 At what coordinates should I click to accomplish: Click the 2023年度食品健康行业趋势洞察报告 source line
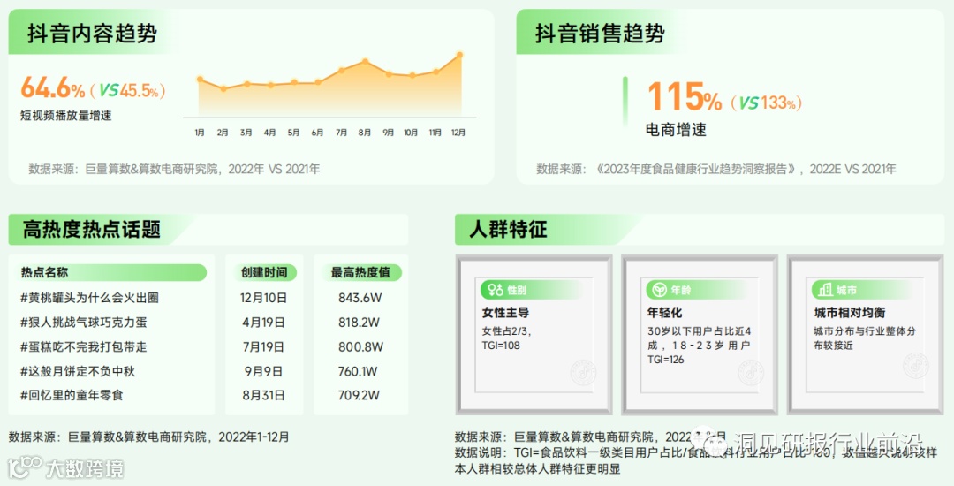(x=716, y=169)
